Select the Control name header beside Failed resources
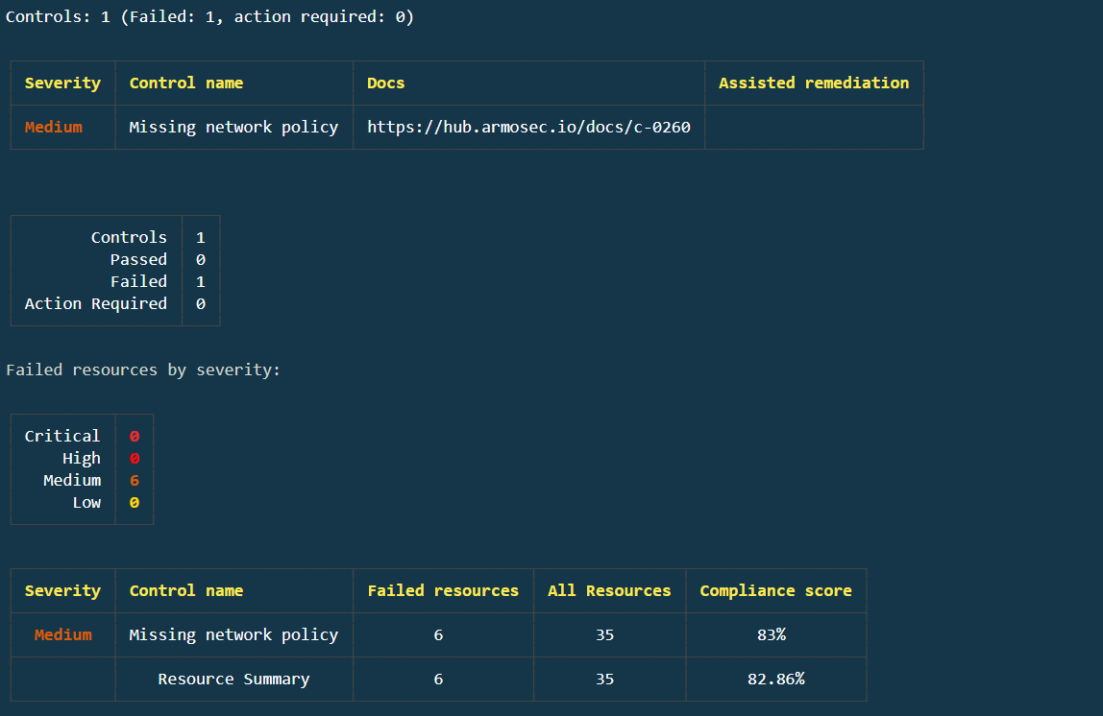Viewport: 1103px width, 716px height. point(186,591)
